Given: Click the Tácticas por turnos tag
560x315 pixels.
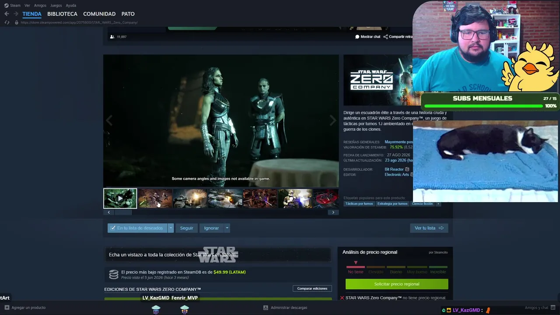Looking at the screenshot, I should [359, 204].
